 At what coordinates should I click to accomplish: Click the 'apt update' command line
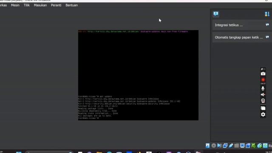pos(95,96)
